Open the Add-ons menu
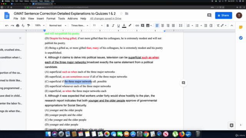The image size is (246, 138). click(x=73, y=18)
